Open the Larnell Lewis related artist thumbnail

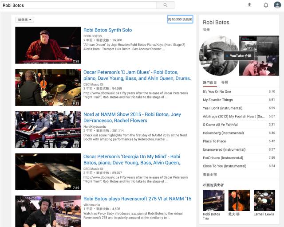[x=264, y=200]
